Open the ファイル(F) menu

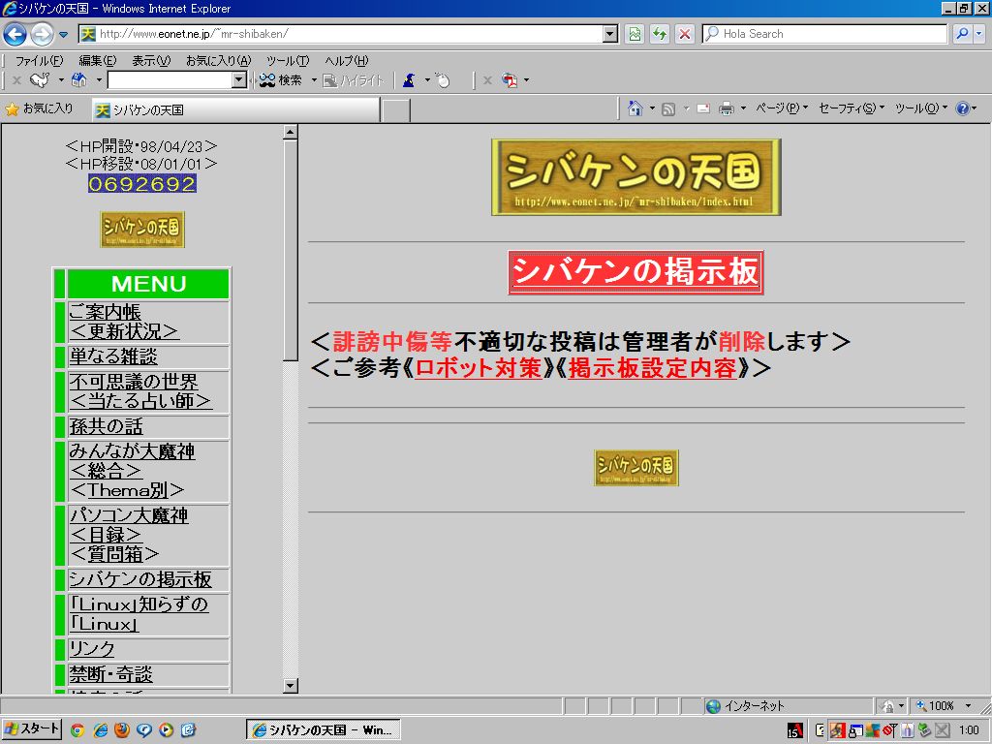tap(39, 61)
